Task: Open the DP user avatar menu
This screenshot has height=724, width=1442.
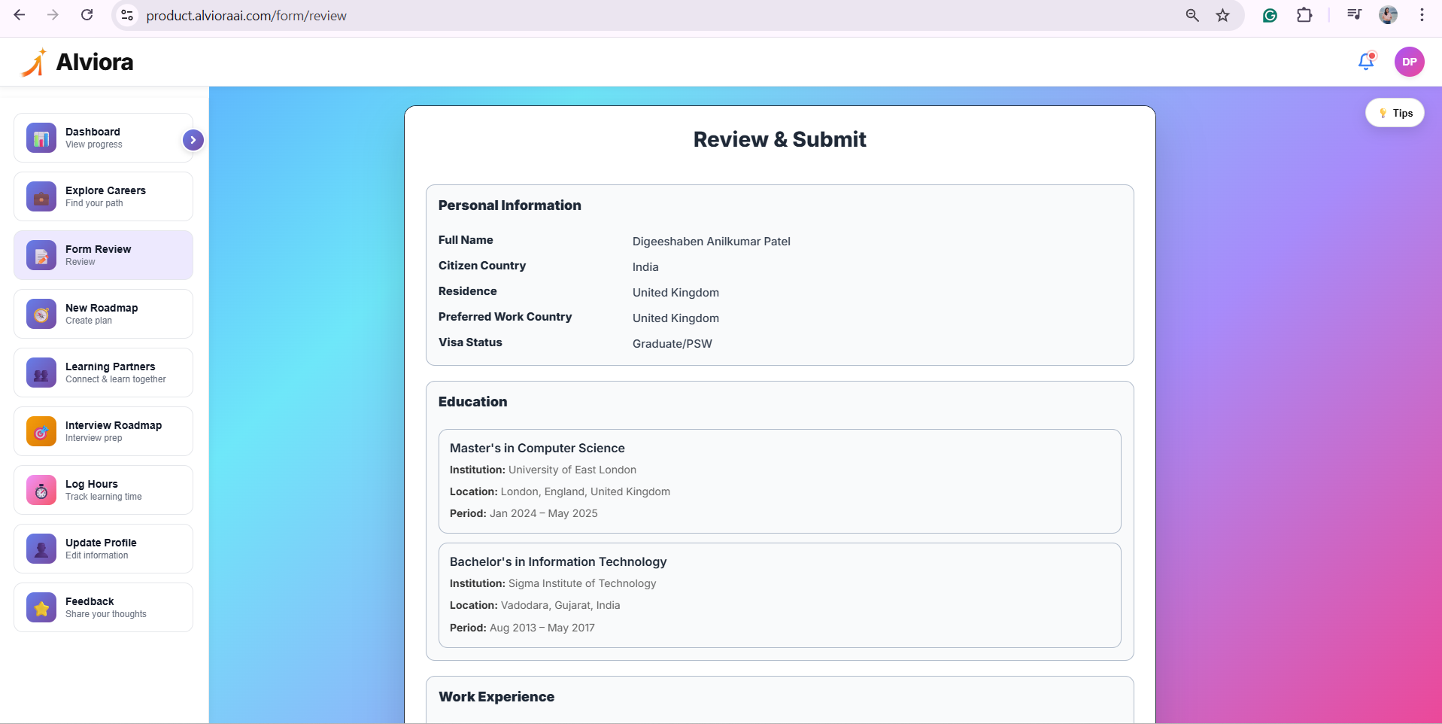Action: (x=1409, y=62)
